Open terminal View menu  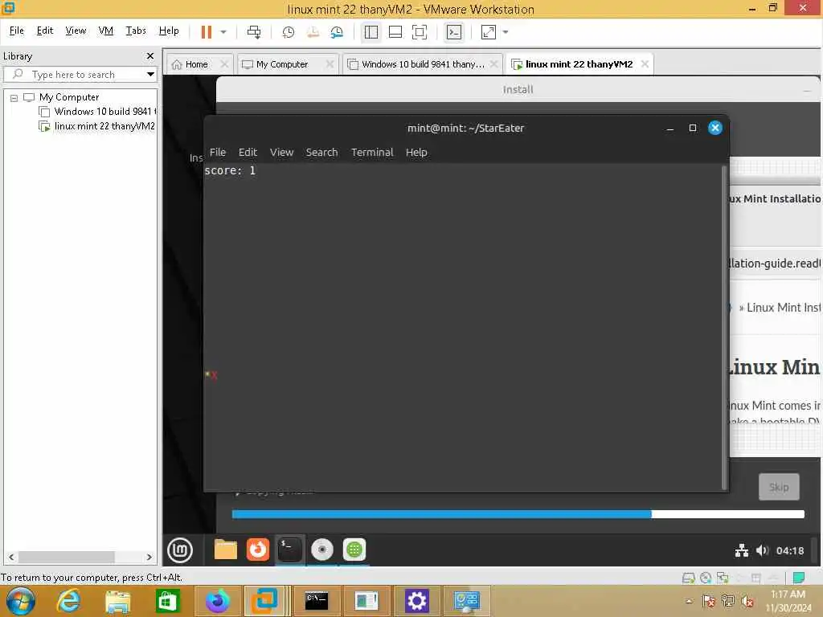[281, 152]
